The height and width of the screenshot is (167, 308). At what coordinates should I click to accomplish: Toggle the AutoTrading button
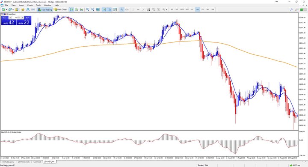click(x=45, y=9)
